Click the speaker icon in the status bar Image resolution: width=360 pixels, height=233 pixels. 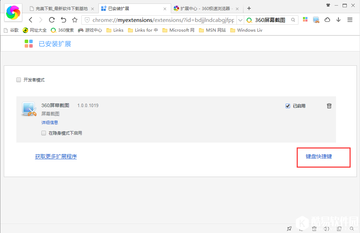[326, 228]
